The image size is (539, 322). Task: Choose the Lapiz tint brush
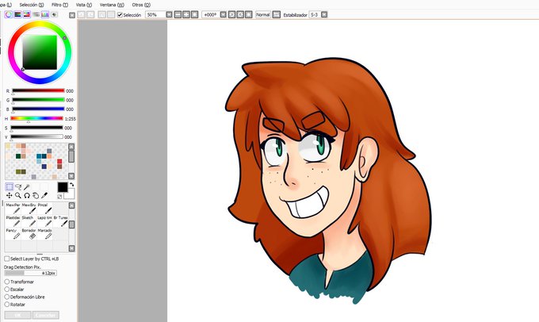(x=44, y=220)
